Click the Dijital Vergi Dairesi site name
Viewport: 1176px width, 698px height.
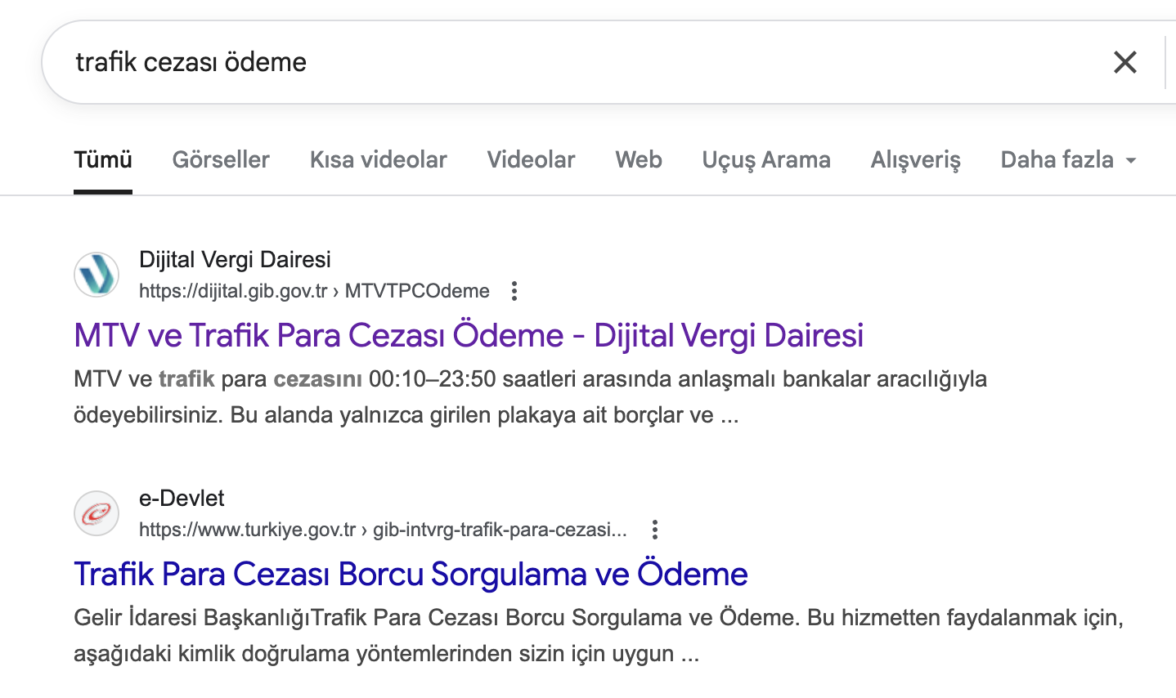pos(235,260)
